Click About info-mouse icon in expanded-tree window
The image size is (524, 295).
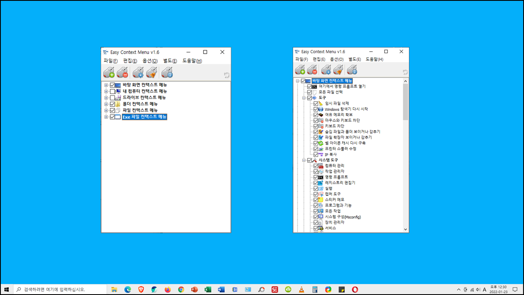(x=352, y=70)
